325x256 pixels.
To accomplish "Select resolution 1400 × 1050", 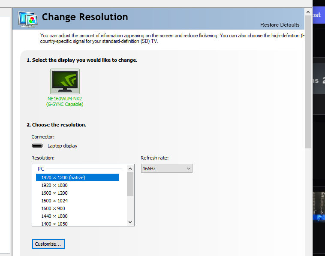I will (x=54, y=224).
